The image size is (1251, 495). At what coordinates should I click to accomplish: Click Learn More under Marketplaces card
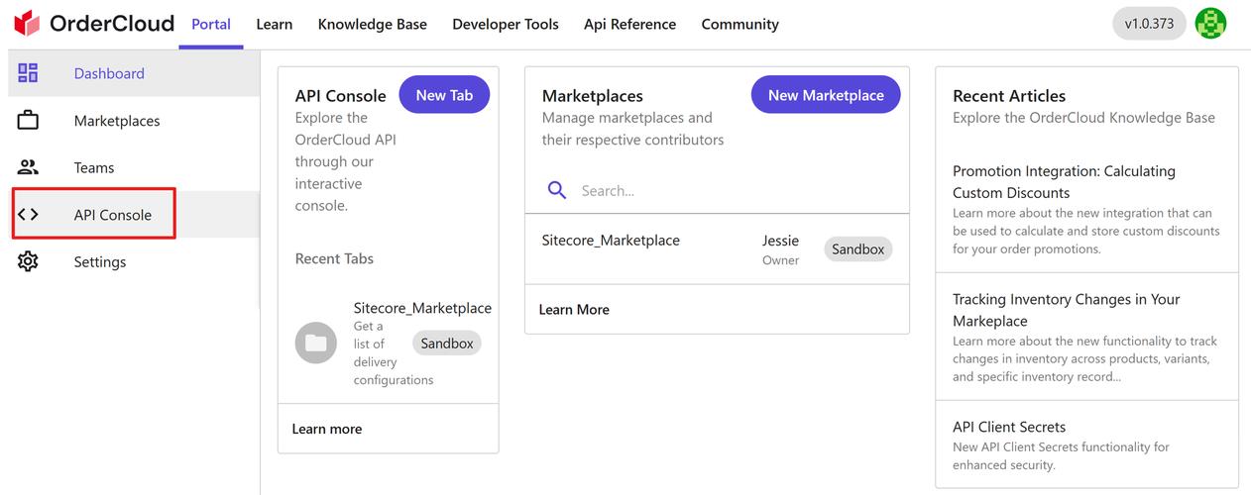pyautogui.click(x=574, y=310)
